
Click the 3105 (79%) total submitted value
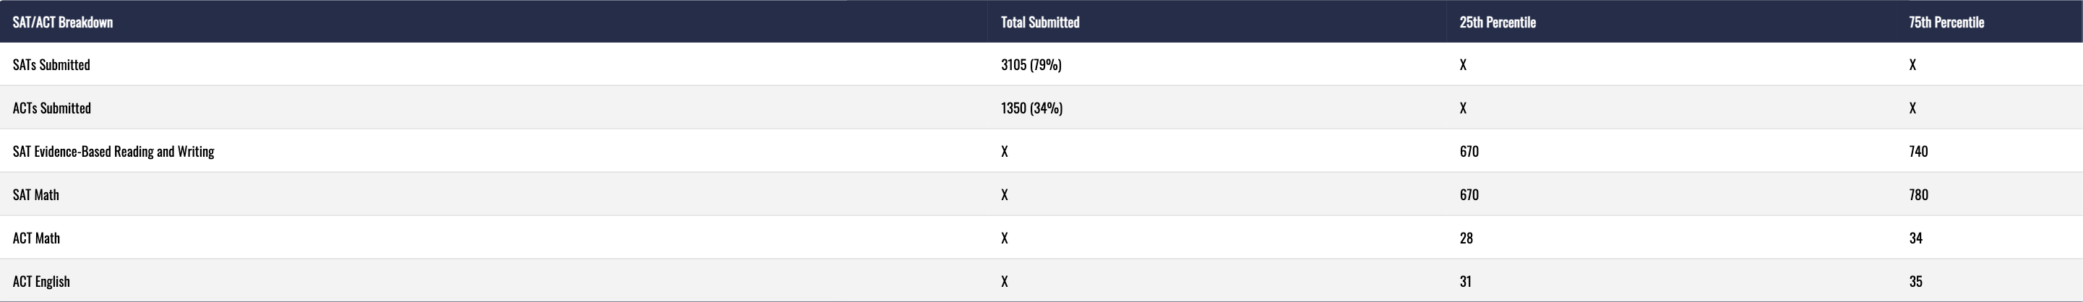(1031, 64)
